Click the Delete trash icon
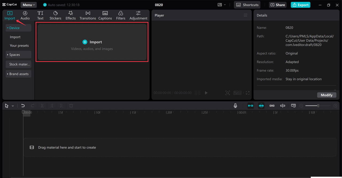This screenshot has width=342, height=178. pos(71,106)
